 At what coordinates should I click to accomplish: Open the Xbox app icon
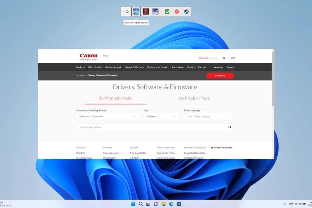click(167, 12)
